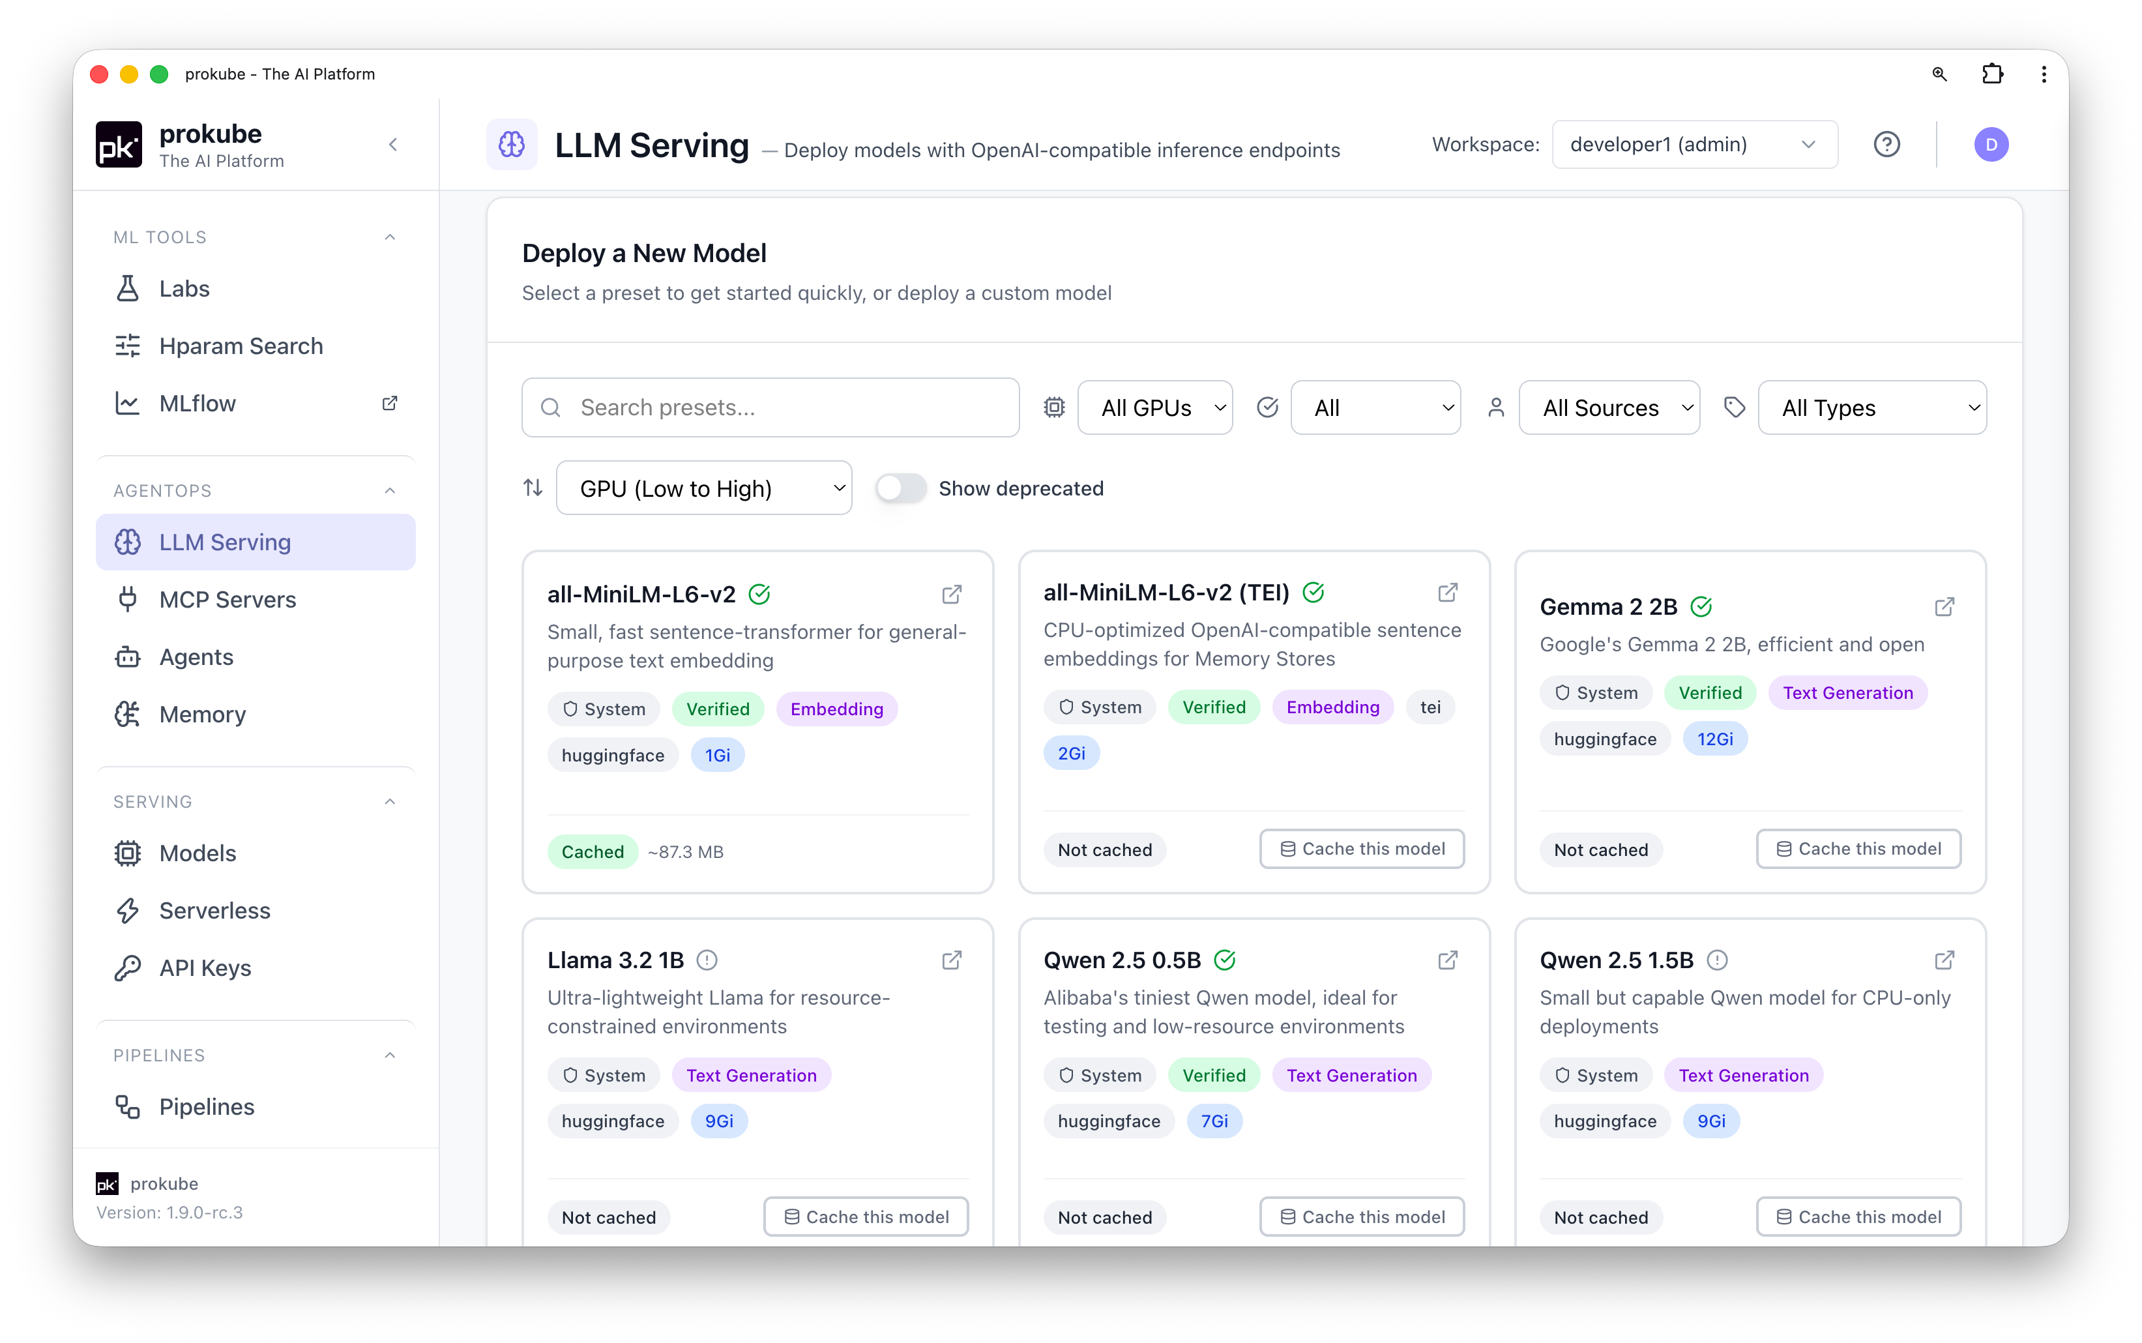Click the user avatar D icon
Image resolution: width=2142 pixels, height=1343 pixels.
pyautogui.click(x=1991, y=144)
